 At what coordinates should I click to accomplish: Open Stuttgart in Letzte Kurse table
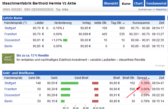pos(10,28)
